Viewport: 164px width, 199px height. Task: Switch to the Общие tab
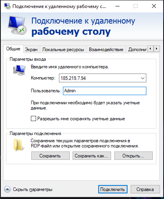(13, 49)
